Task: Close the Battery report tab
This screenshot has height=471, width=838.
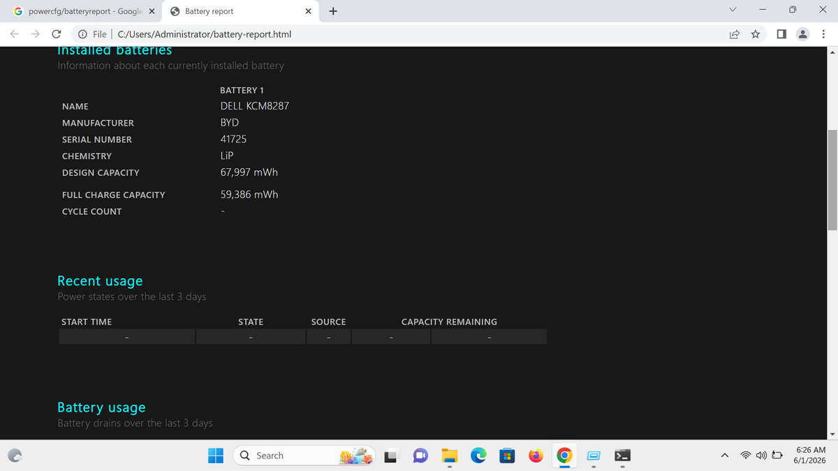Action: 308,11
